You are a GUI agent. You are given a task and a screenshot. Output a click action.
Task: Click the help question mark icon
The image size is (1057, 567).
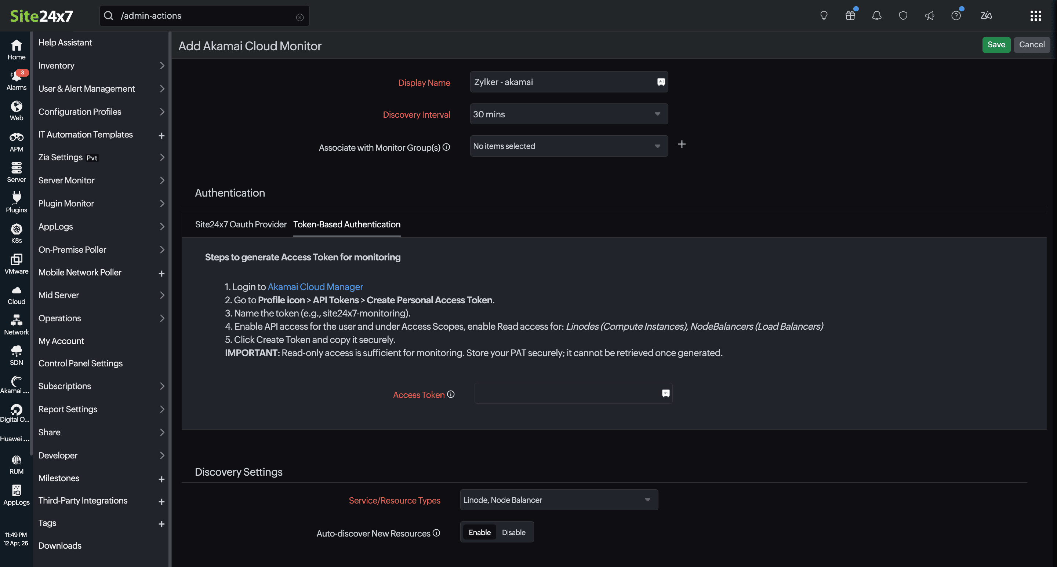956,15
